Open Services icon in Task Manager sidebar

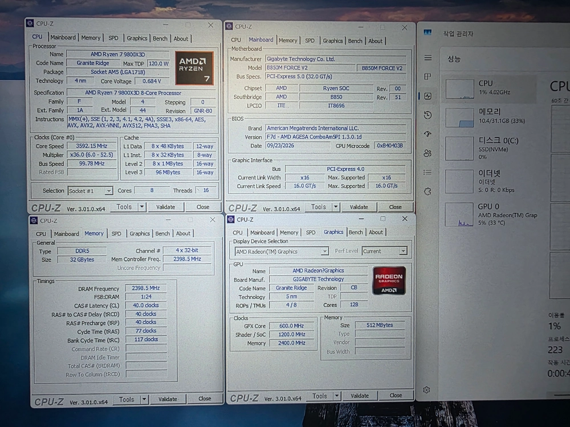click(427, 191)
